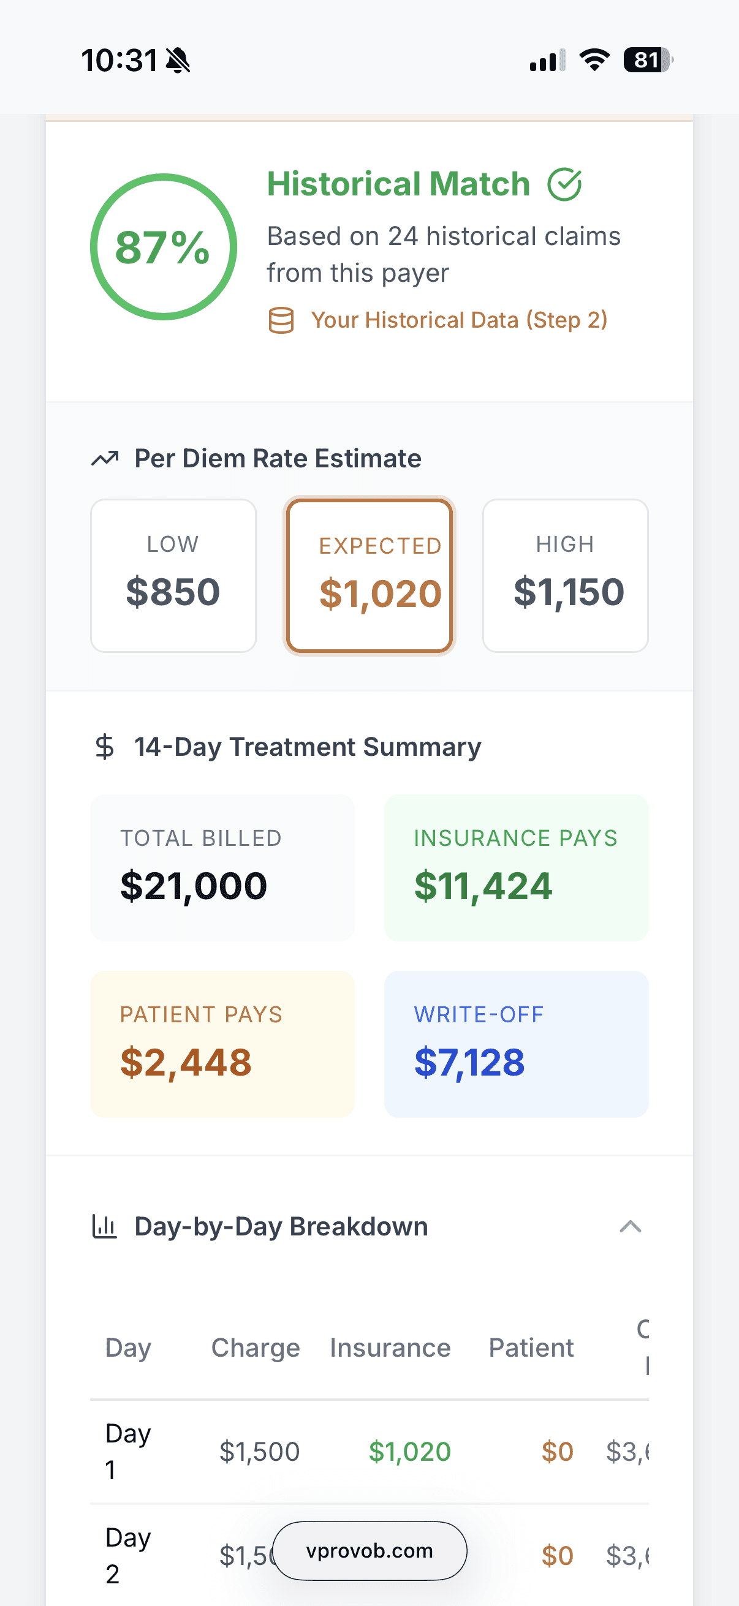Sort by the Charge column header
Image resolution: width=739 pixels, height=1606 pixels.
255,1348
